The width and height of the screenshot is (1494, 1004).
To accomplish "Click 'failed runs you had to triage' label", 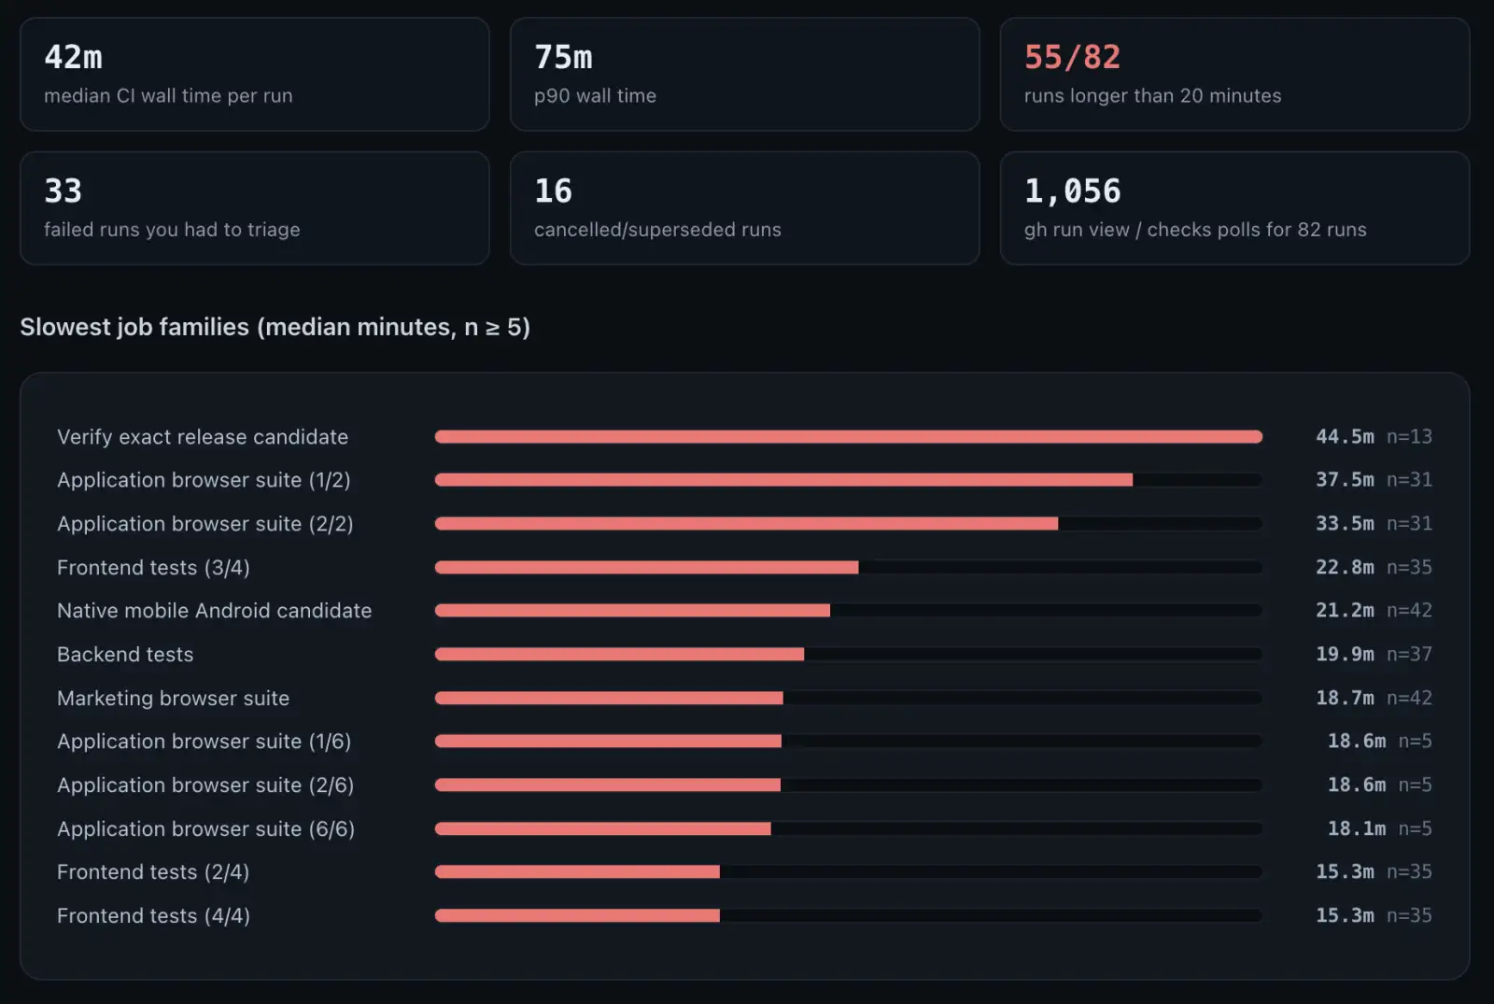I will 172,229.
